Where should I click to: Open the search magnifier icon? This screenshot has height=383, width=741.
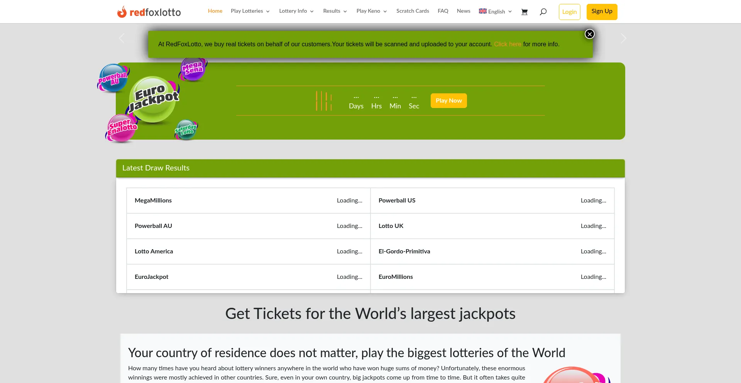pos(543,12)
